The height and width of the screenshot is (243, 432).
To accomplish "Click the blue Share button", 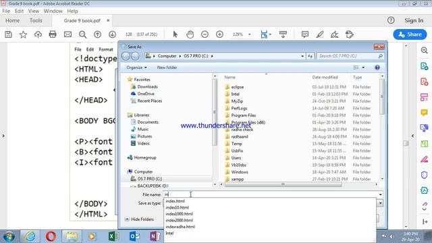I will click(410, 34).
